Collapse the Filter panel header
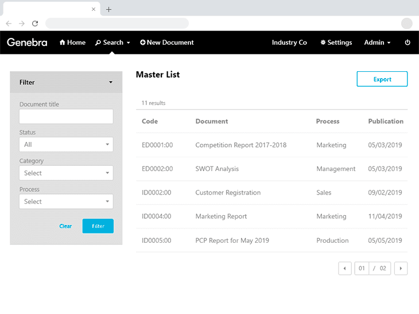The image size is (419, 314). click(x=66, y=82)
